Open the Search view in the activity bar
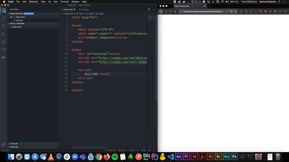 4,18
